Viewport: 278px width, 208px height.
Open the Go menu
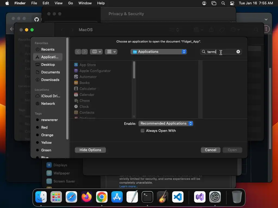(71, 3)
